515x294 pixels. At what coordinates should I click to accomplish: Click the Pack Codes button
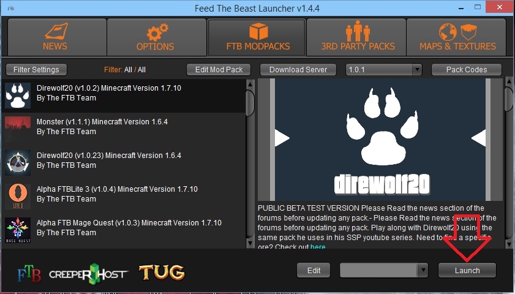[x=467, y=70]
